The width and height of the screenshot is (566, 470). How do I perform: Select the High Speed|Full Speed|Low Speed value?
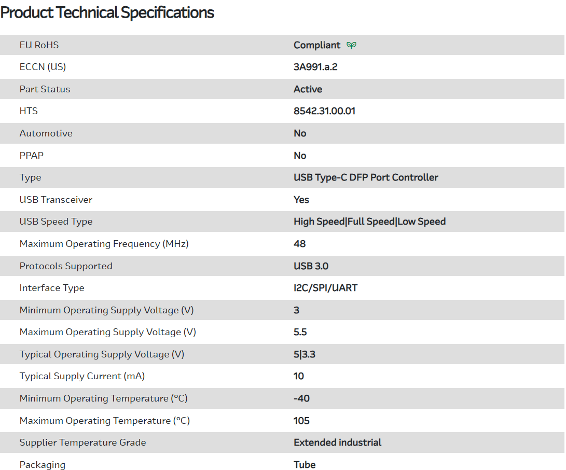[x=369, y=222]
